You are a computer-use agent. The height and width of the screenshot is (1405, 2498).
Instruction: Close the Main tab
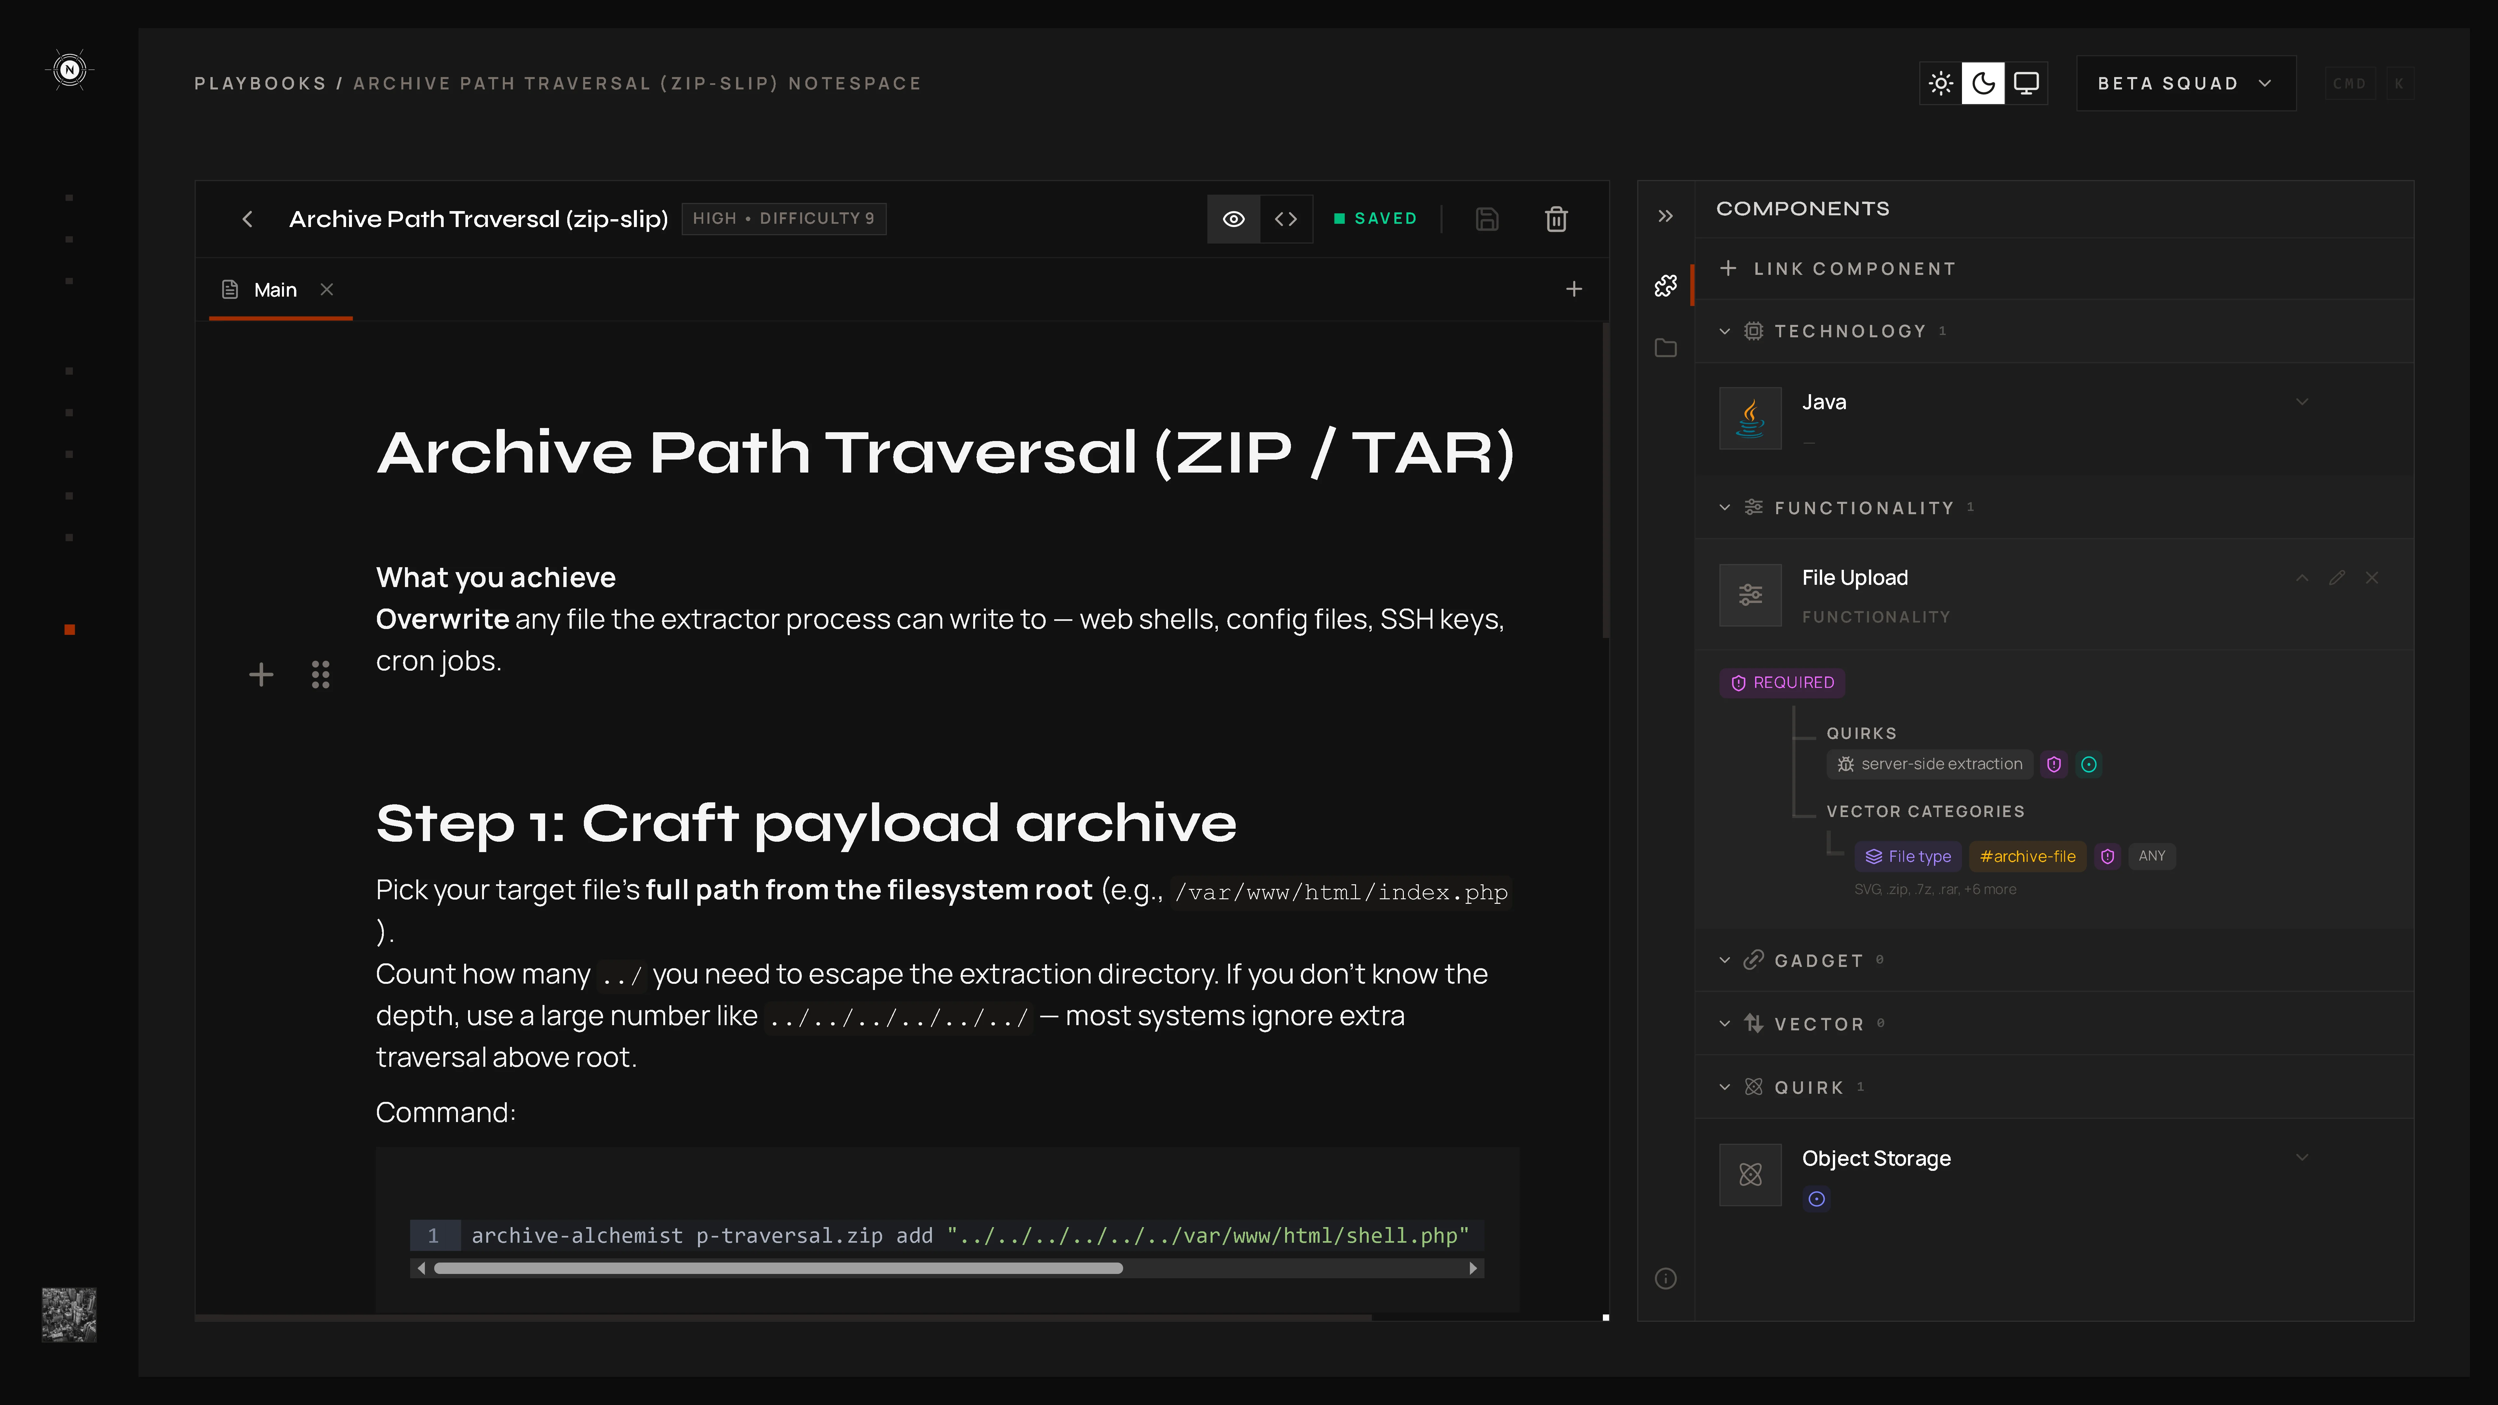tap(327, 289)
